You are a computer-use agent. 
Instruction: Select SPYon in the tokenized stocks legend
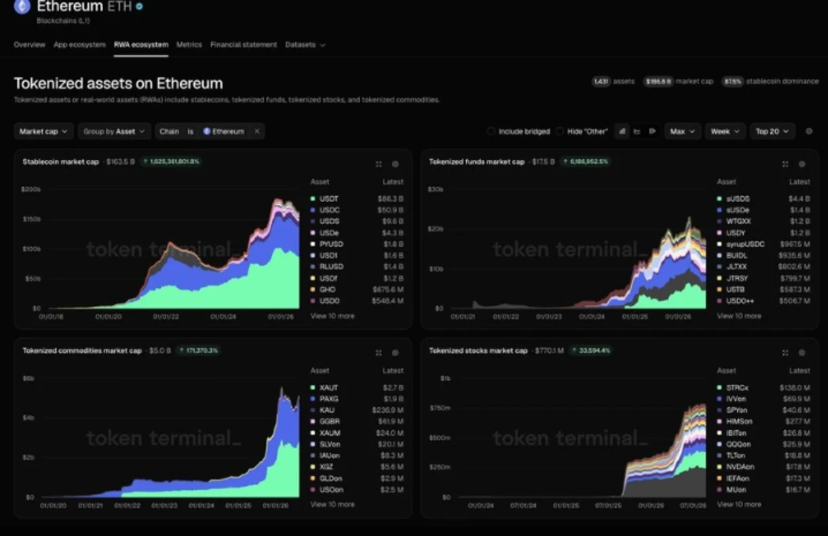click(x=736, y=410)
